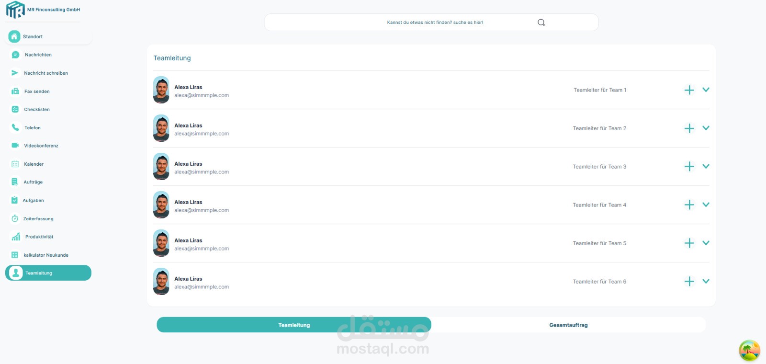Click the Videokonferenz camera icon
Screen dimensions: 766x364
click(x=15, y=146)
